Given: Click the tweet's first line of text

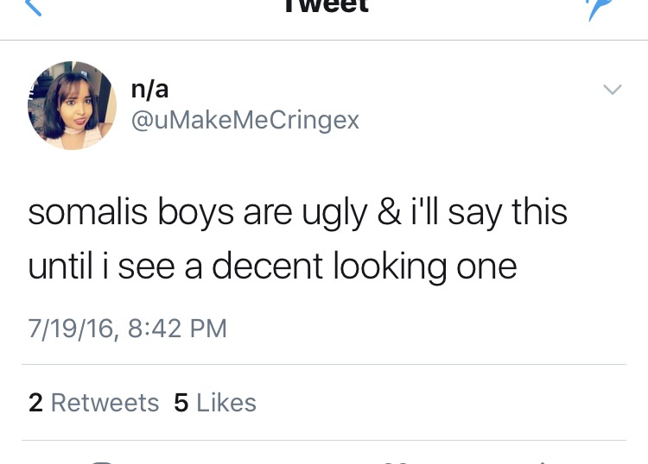Looking at the screenshot, I should pyautogui.click(x=297, y=213).
